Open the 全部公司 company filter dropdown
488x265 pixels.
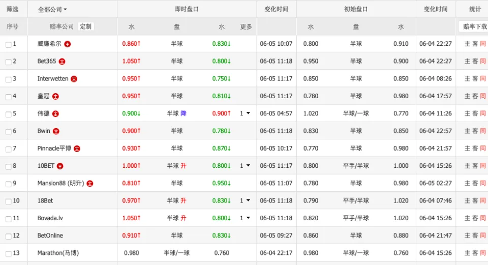(52, 10)
